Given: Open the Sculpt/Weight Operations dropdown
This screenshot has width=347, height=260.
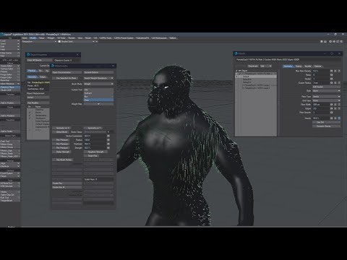Looking at the screenshot, I should tap(98, 78).
